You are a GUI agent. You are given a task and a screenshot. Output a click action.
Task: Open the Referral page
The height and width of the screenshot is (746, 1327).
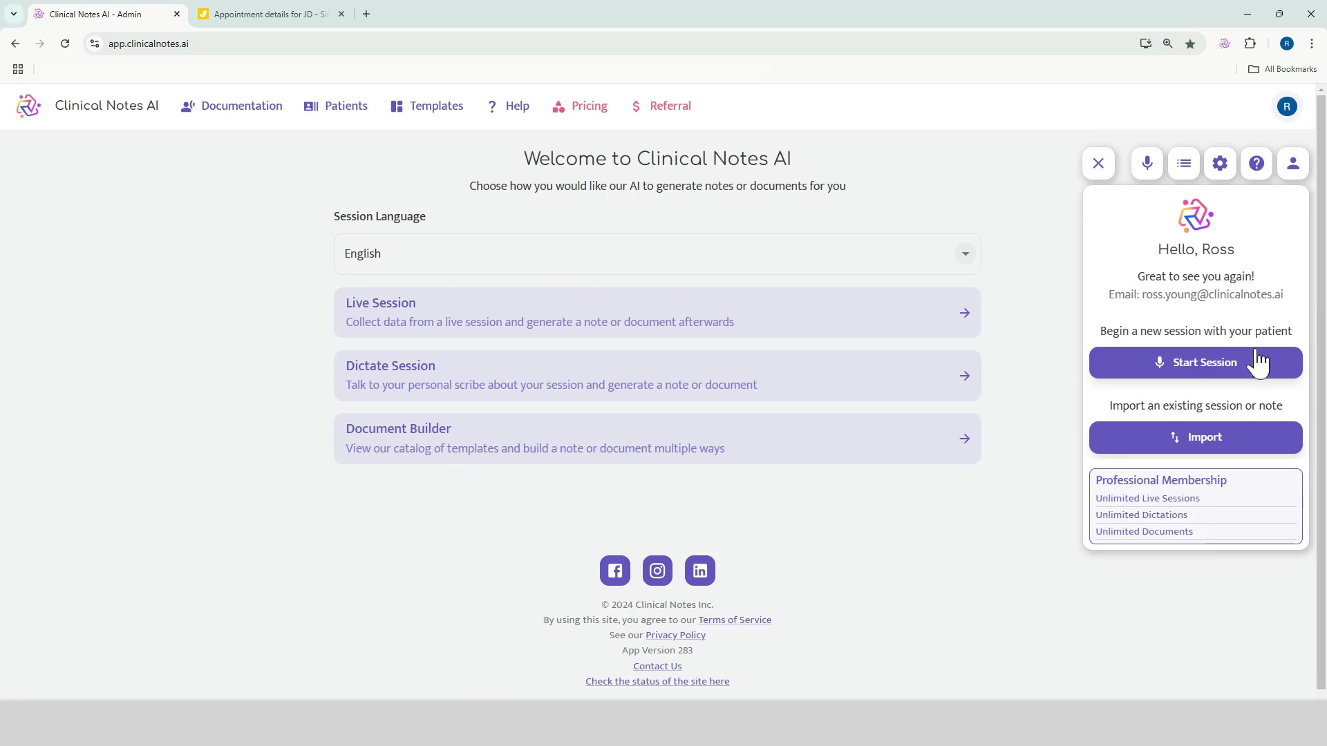[x=661, y=106]
